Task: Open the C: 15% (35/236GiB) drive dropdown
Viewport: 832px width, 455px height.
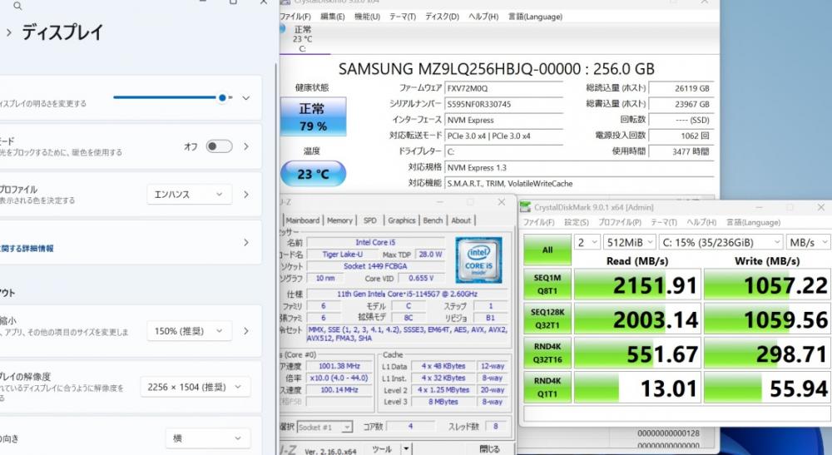Action: point(721,242)
